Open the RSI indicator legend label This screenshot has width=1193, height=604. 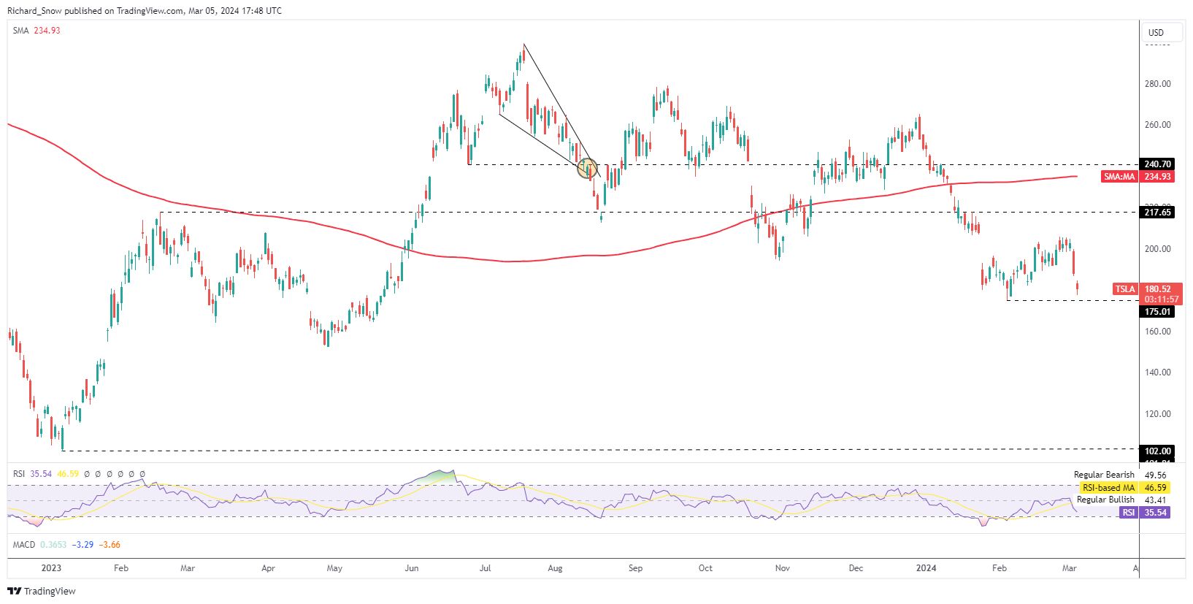click(19, 474)
